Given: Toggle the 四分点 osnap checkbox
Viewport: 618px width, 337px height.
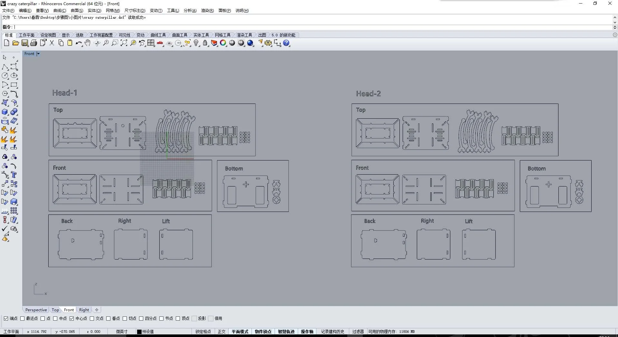Looking at the screenshot, I should point(141,318).
